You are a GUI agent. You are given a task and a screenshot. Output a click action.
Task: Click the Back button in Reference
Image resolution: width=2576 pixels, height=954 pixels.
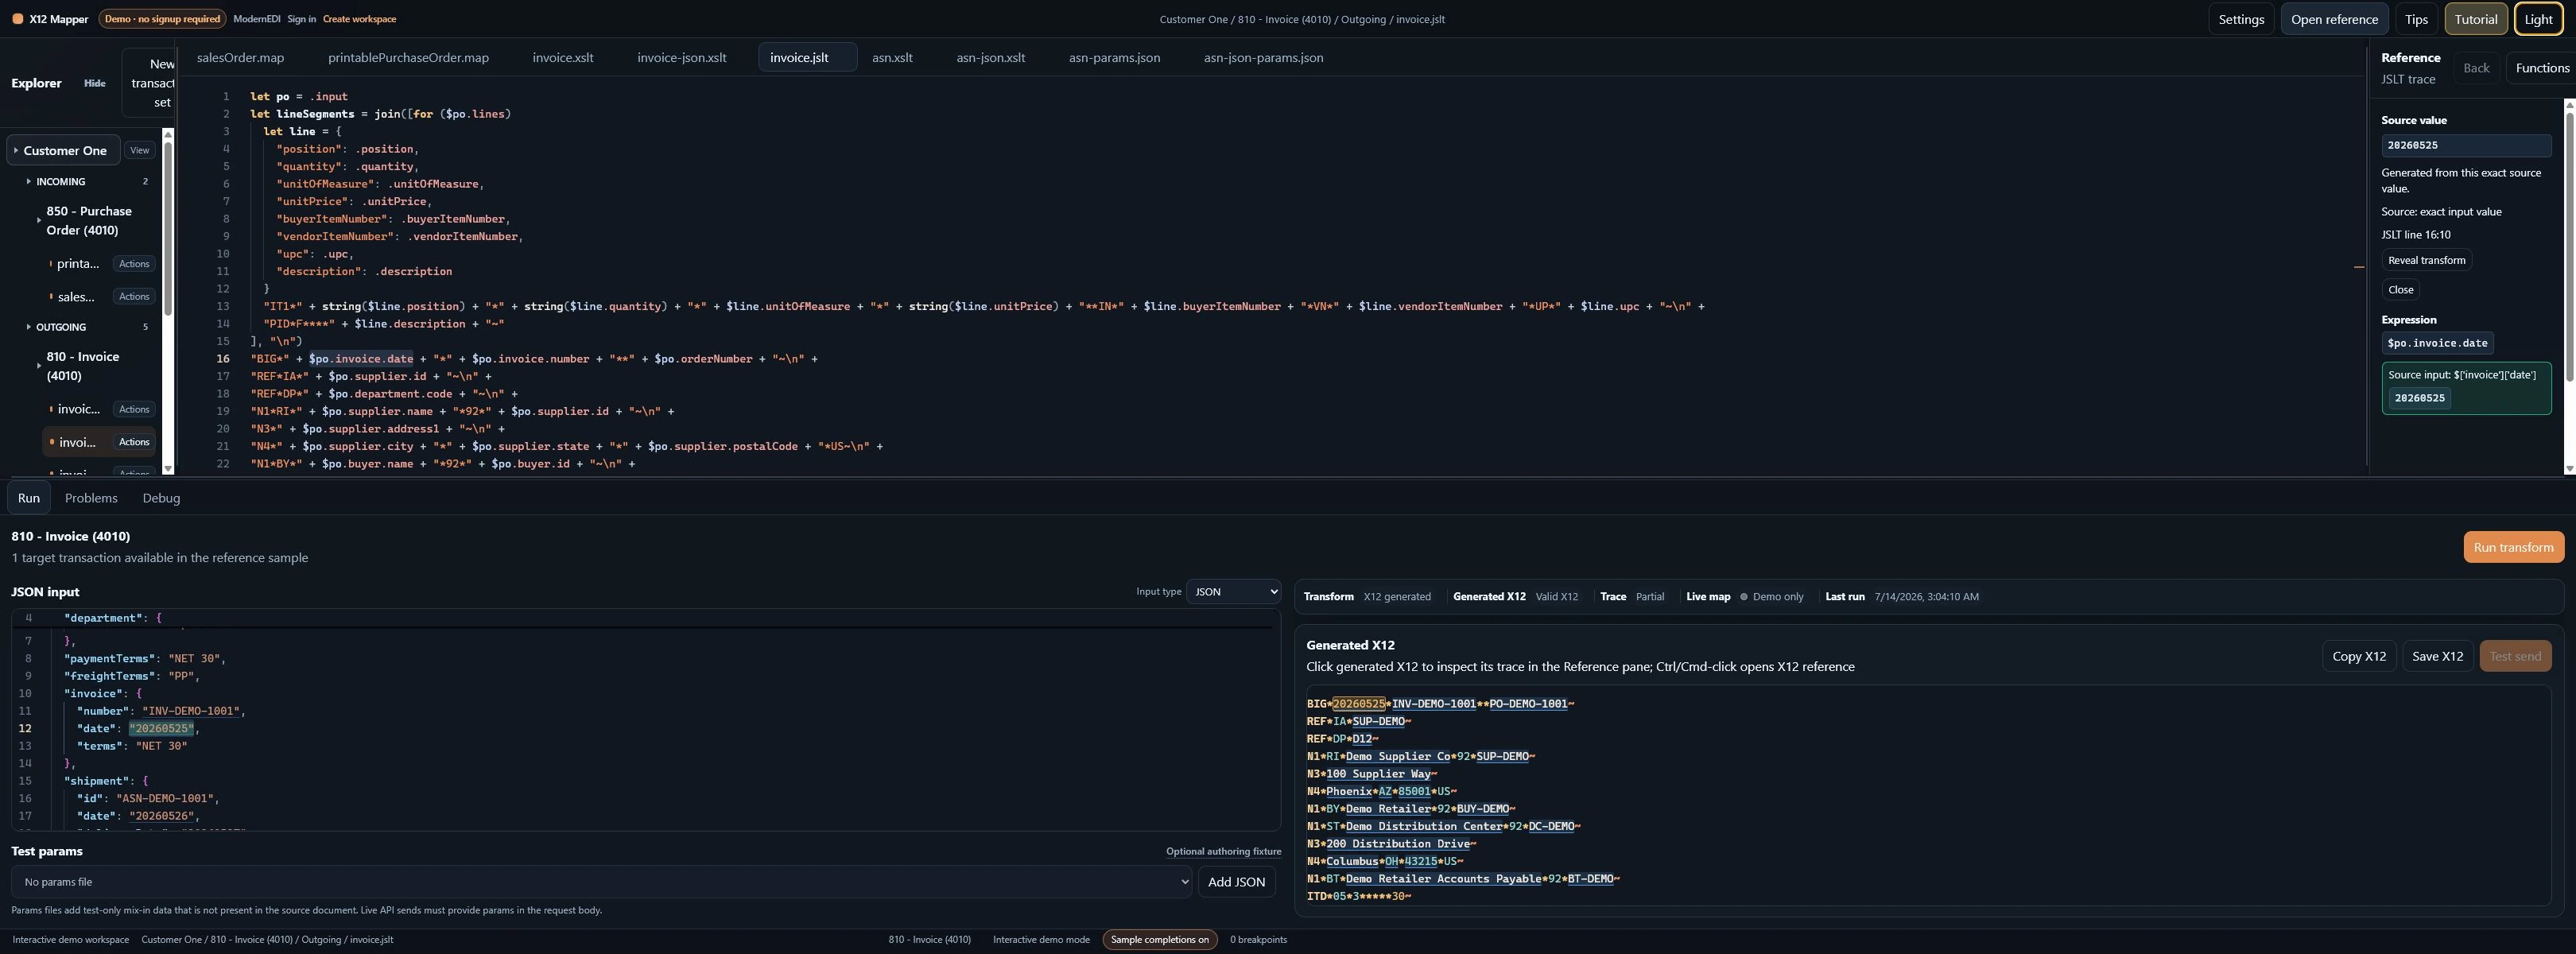[x=2476, y=68]
